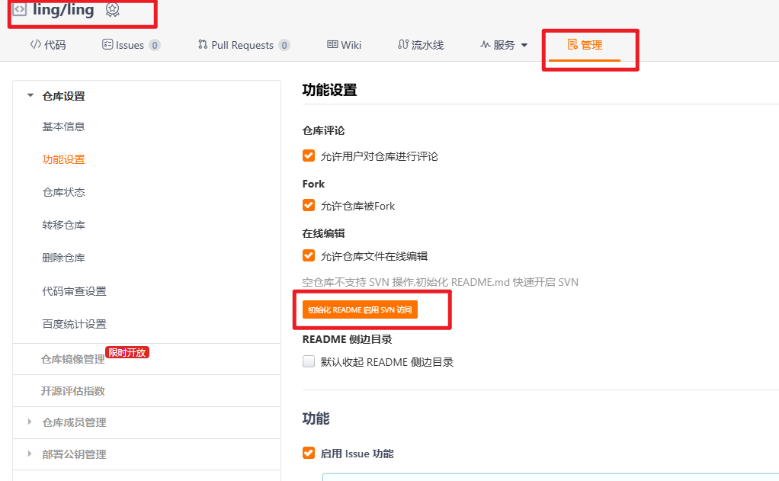Toggle the 允许仓库被Fork checkbox
The height and width of the screenshot is (481, 779).
click(309, 205)
